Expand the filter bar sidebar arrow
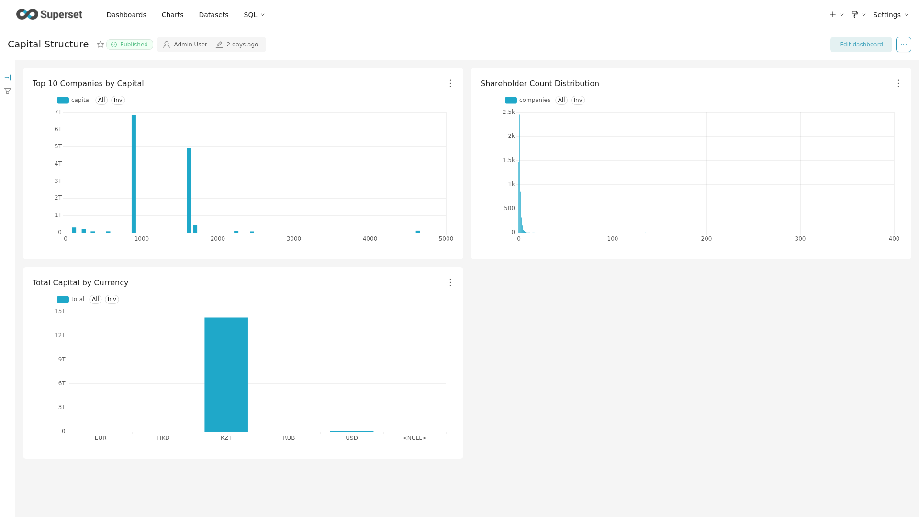Image resolution: width=919 pixels, height=517 pixels. pos(8,78)
